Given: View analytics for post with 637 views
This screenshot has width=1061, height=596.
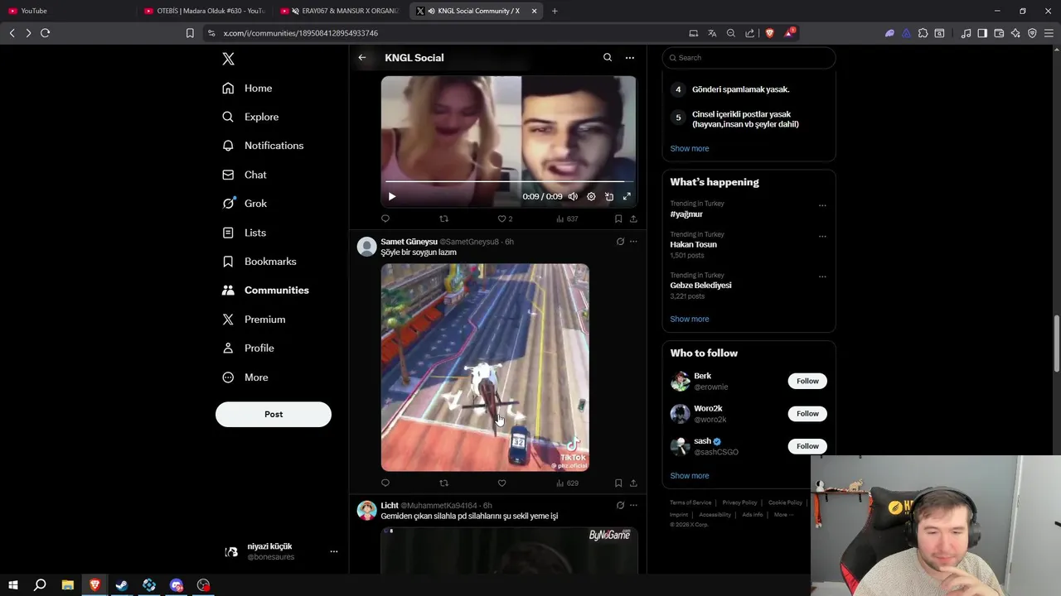Looking at the screenshot, I should point(567,219).
